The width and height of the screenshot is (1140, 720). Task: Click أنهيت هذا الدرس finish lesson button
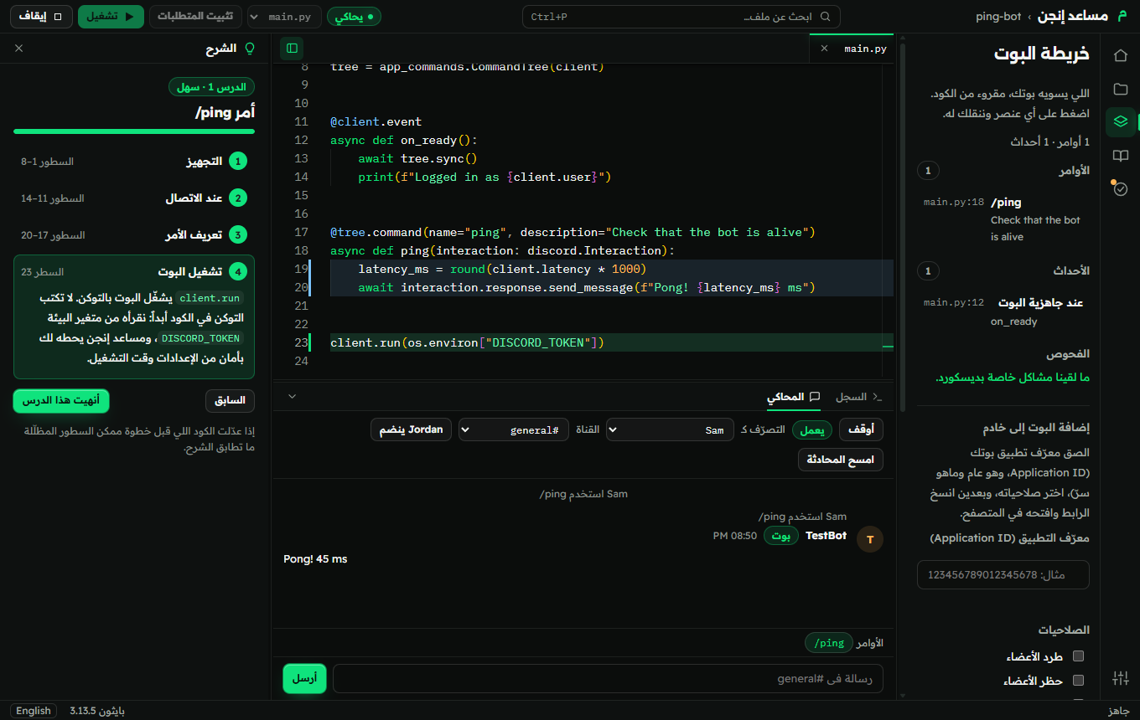pos(61,401)
